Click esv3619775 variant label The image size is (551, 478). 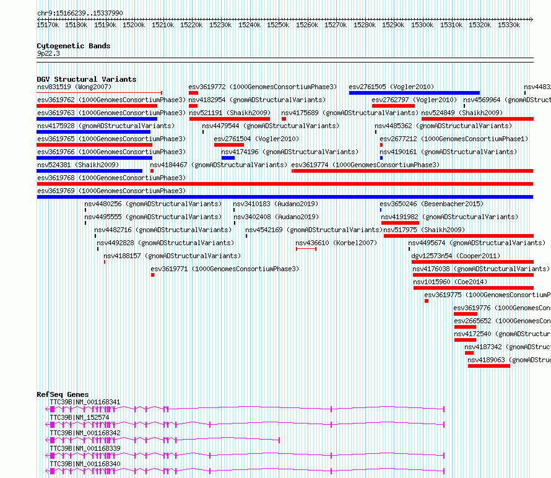[487, 295]
